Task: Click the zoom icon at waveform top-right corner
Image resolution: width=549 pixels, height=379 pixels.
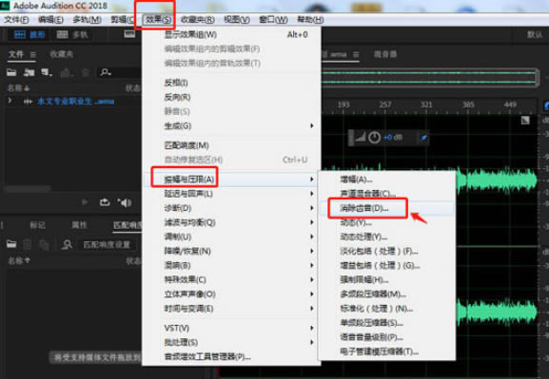Action: (x=525, y=121)
